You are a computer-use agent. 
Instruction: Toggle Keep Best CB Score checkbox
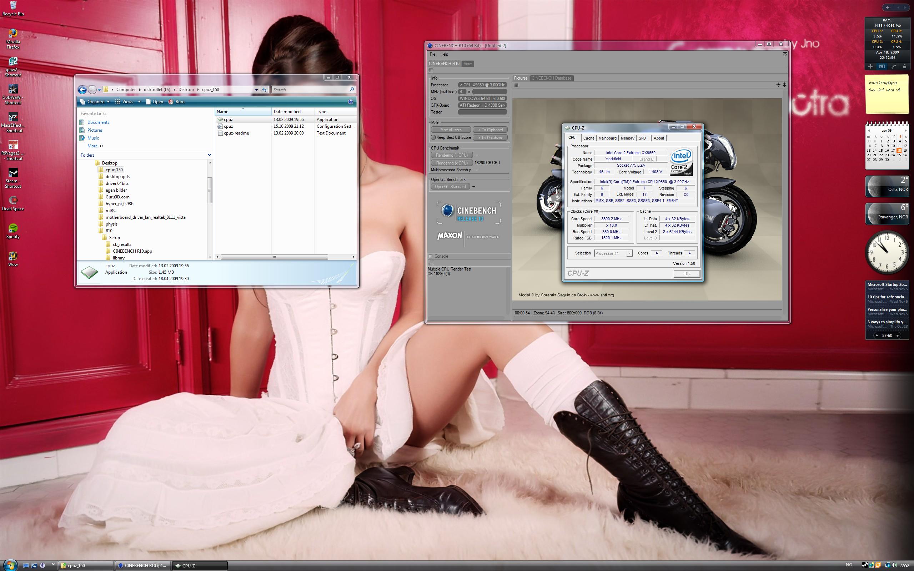click(x=433, y=137)
